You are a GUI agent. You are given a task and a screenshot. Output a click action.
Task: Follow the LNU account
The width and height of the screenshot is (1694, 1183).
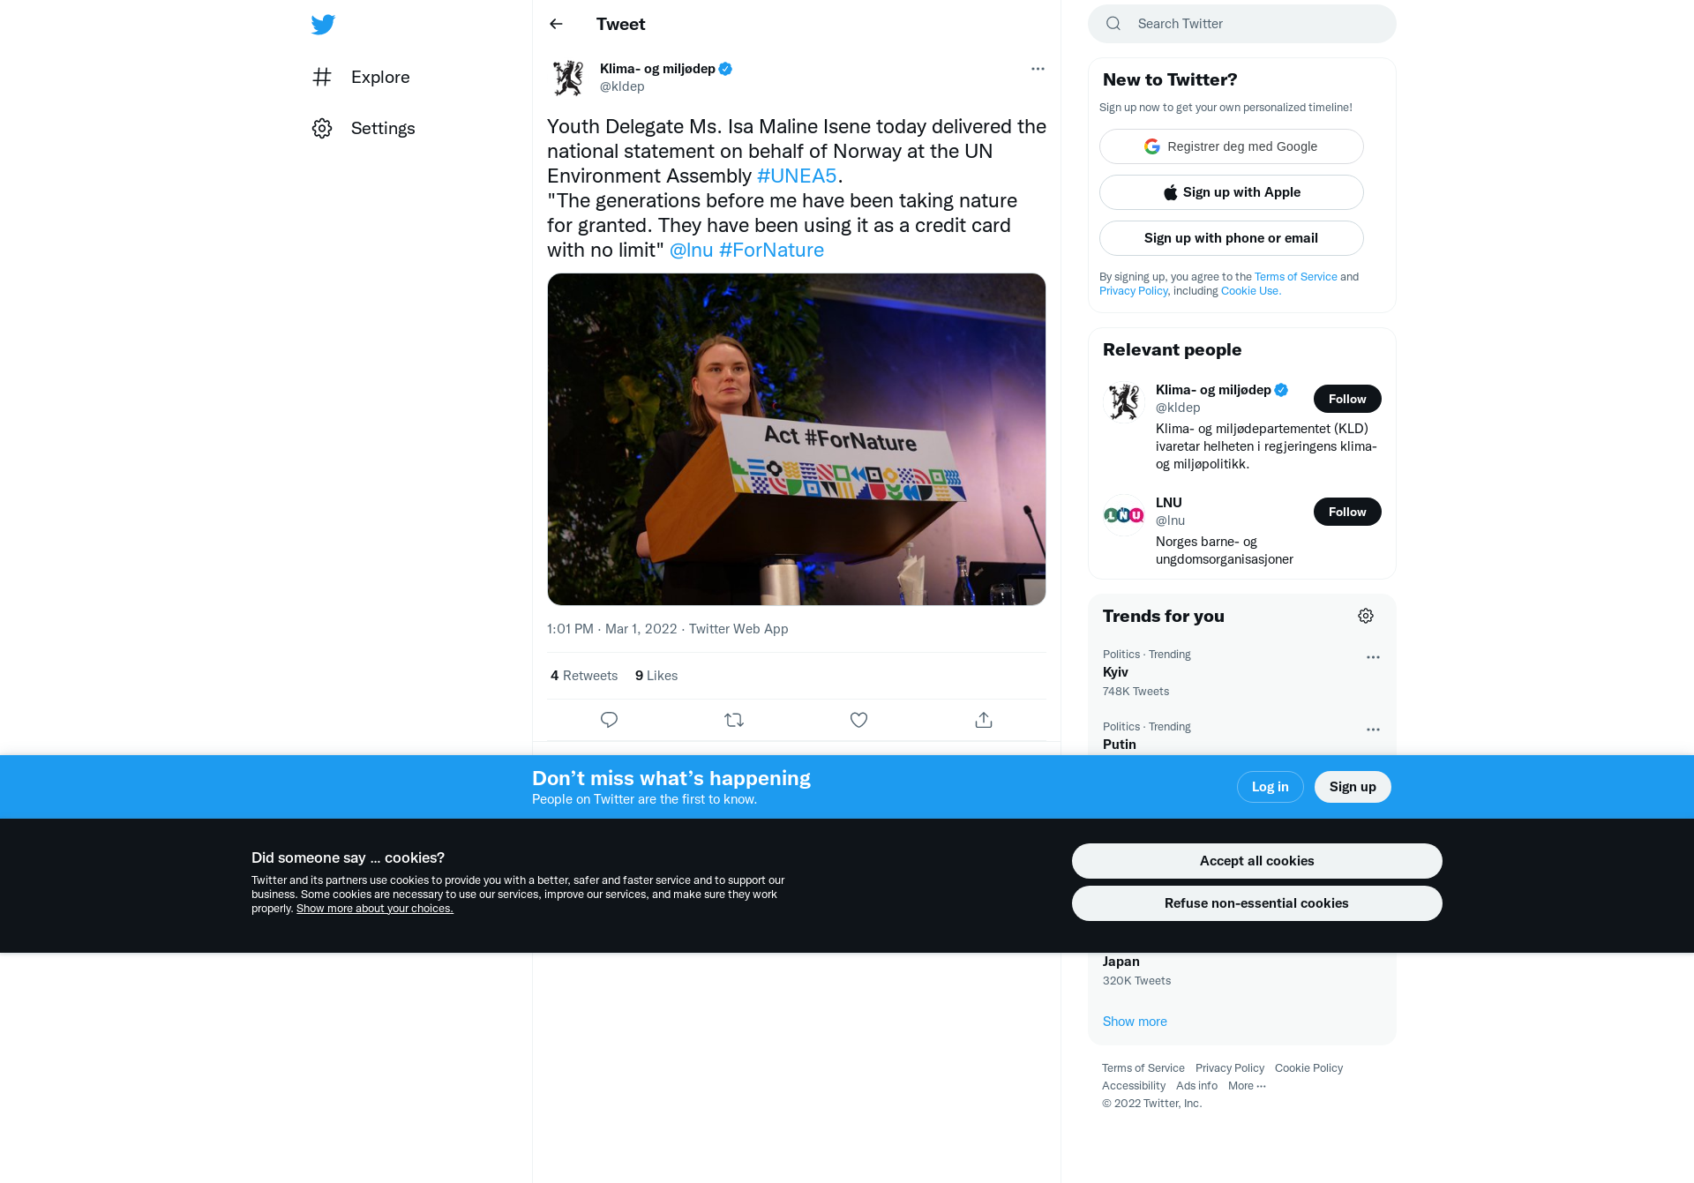click(x=1347, y=512)
